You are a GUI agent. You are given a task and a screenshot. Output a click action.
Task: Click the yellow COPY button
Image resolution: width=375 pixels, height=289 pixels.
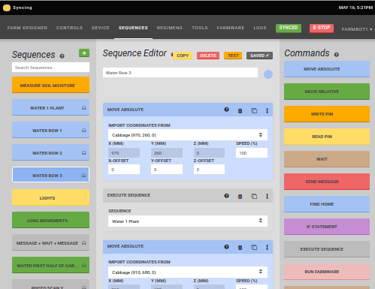pos(183,56)
